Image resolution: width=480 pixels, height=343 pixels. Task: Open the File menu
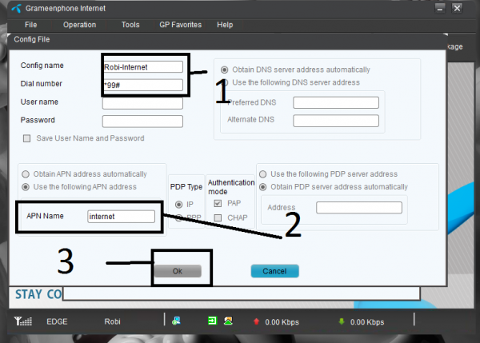(31, 25)
